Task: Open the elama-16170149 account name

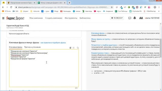Action: pos(152,18)
